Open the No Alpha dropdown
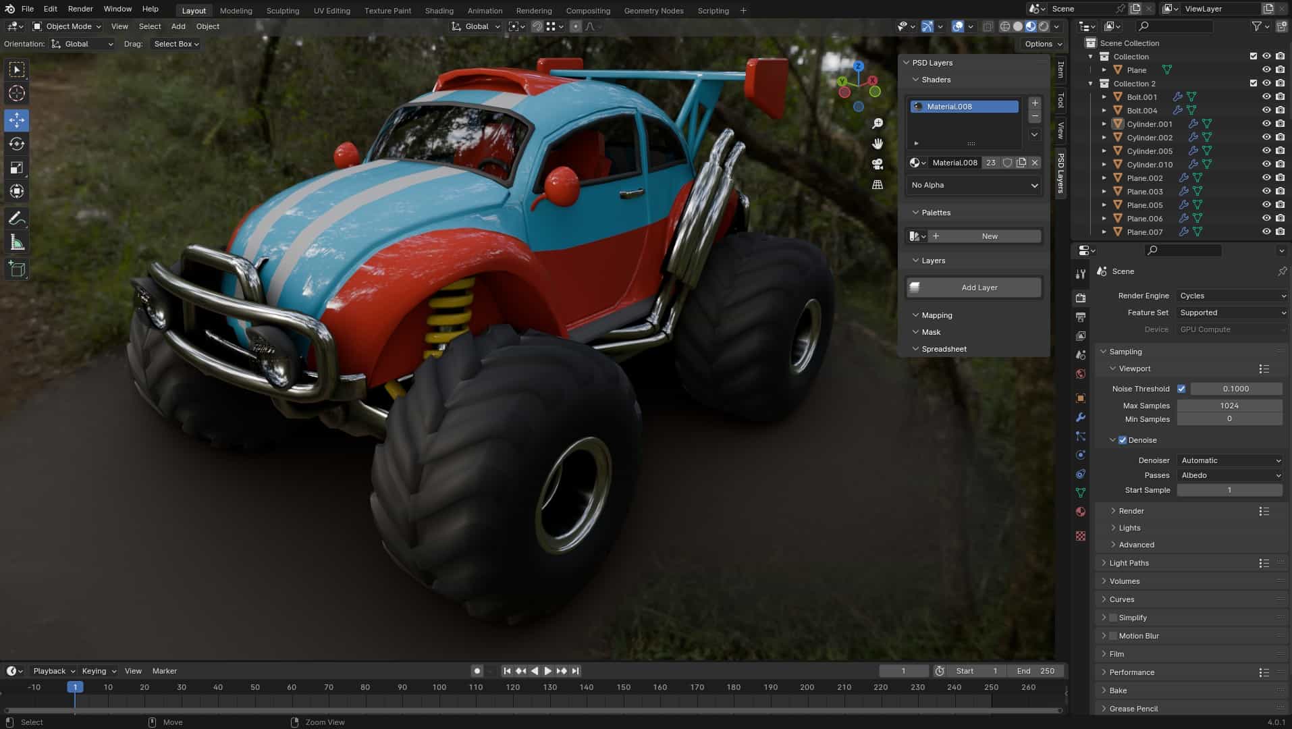1292x729 pixels. (x=974, y=185)
